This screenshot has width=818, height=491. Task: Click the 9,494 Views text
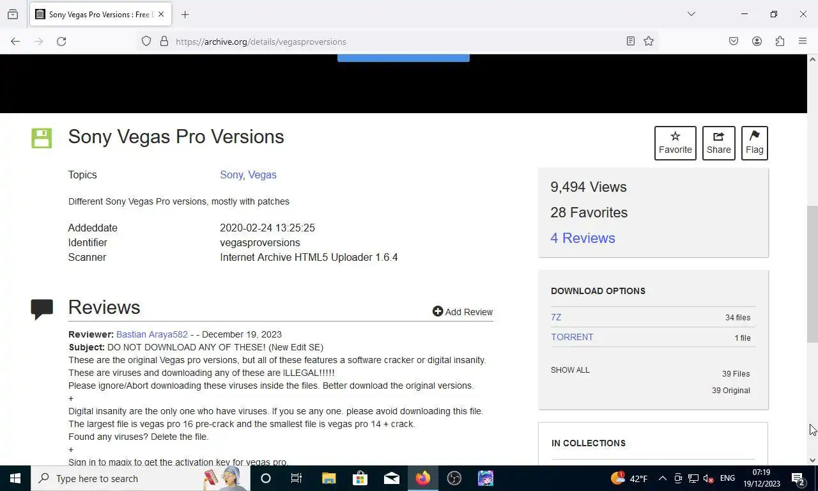tap(589, 187)
